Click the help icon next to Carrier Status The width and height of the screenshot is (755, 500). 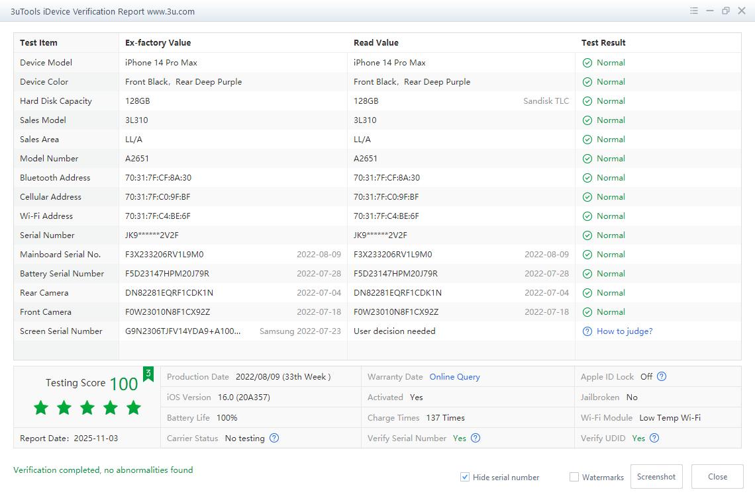274,438
